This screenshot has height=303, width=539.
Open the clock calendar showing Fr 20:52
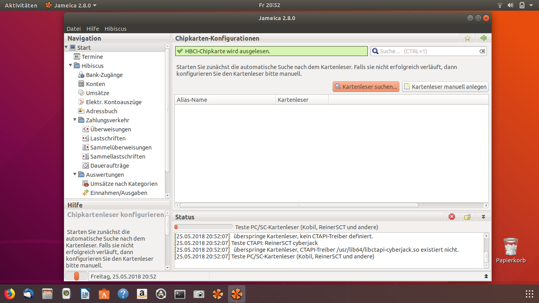coord(269,6)
